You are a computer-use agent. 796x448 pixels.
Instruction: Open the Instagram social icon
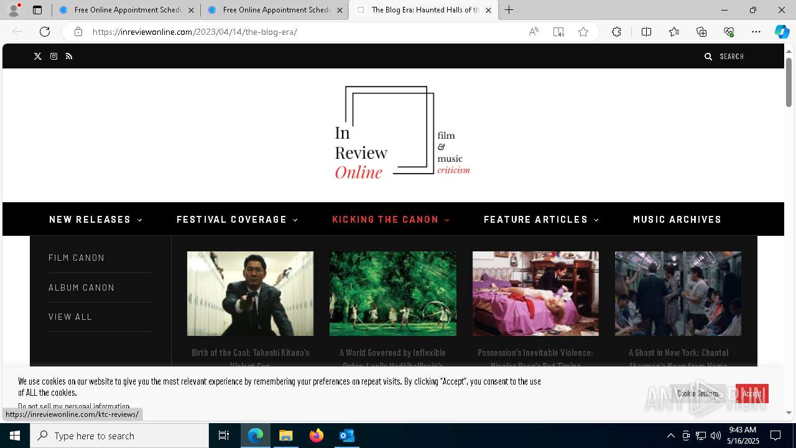pyautogui.click(x=54, y=57)
